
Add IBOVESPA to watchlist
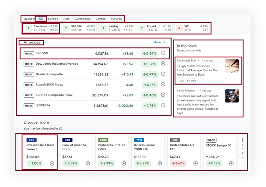[x=163, y=105]
